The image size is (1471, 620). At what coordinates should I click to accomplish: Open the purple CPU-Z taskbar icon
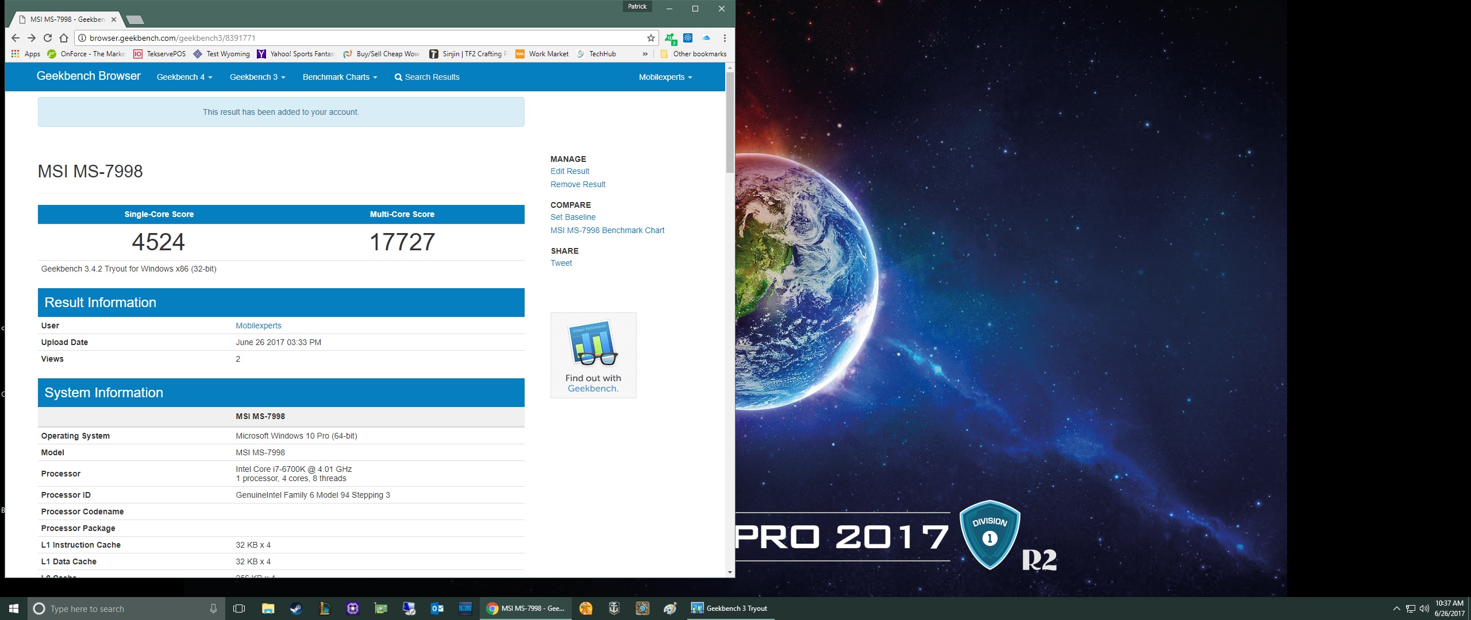352,609
